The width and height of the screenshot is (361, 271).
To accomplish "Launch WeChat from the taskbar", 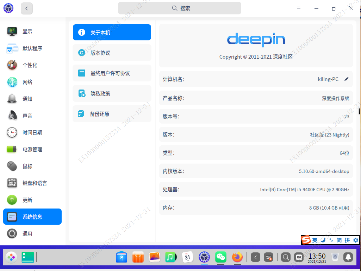I will click(220, 257).
